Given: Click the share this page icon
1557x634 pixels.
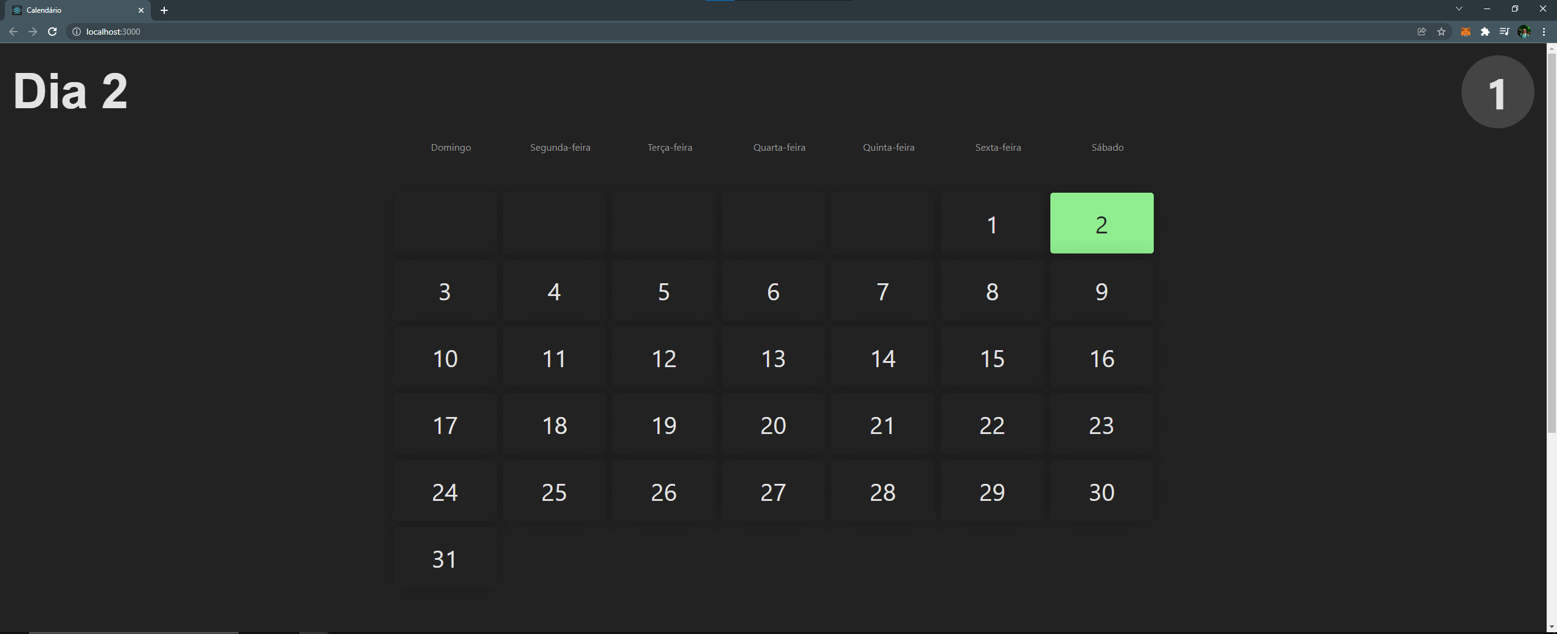Looking at the screenshot, I should (1422, 32).
